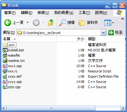Click the horizontal scrollbar thumb
127x112 pixels.
tap(51, 108)
